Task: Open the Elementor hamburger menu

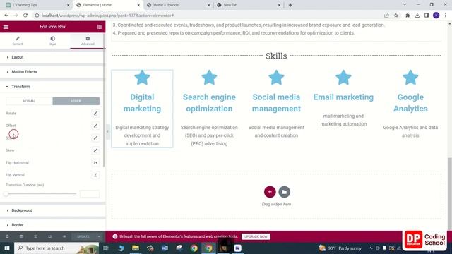Action: click(6, 27)
